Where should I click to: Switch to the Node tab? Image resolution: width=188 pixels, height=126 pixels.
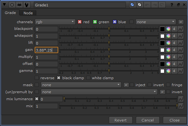(28, 13)
